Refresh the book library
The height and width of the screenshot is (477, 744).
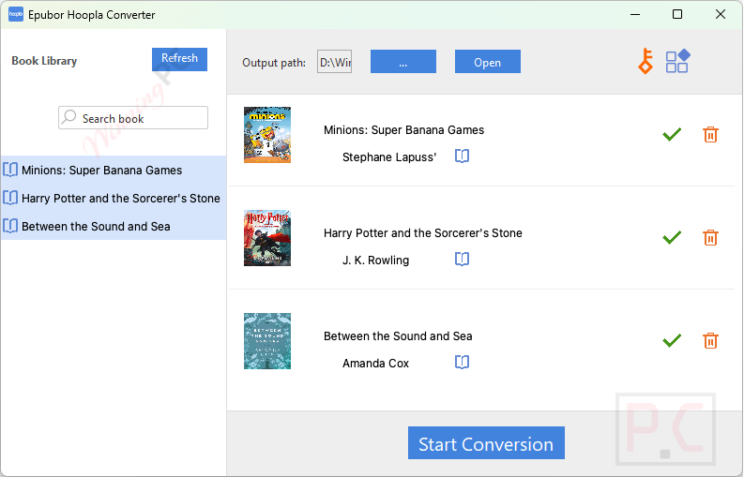[179, 59]
